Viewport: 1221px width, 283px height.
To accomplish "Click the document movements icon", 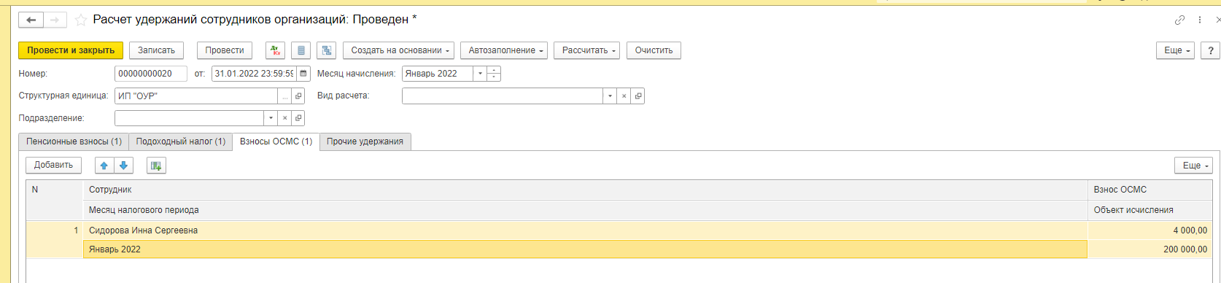I will 301,50.
